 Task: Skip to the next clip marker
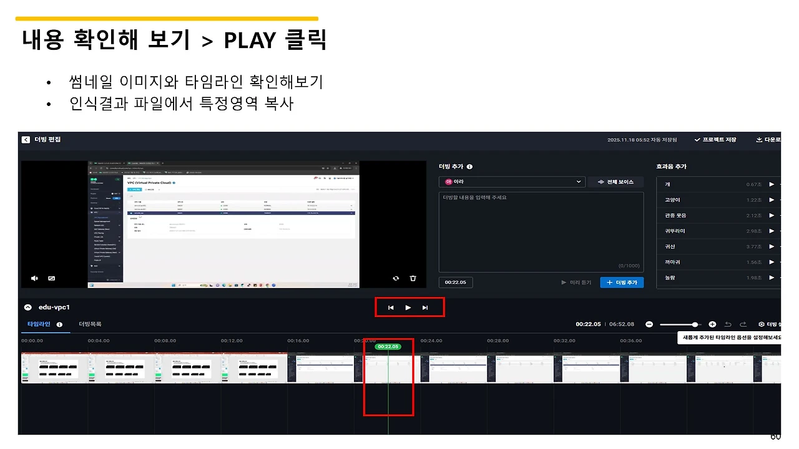tap(425, 307)
